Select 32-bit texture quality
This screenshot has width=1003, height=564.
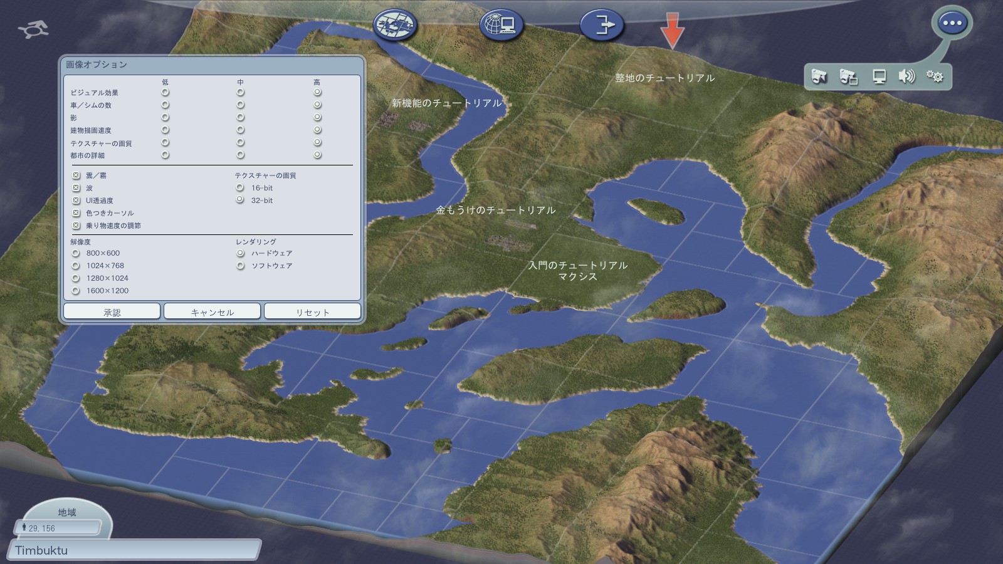240,200
